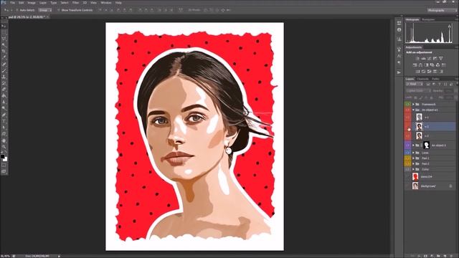Switch to the Channels tab

[422, 79]
